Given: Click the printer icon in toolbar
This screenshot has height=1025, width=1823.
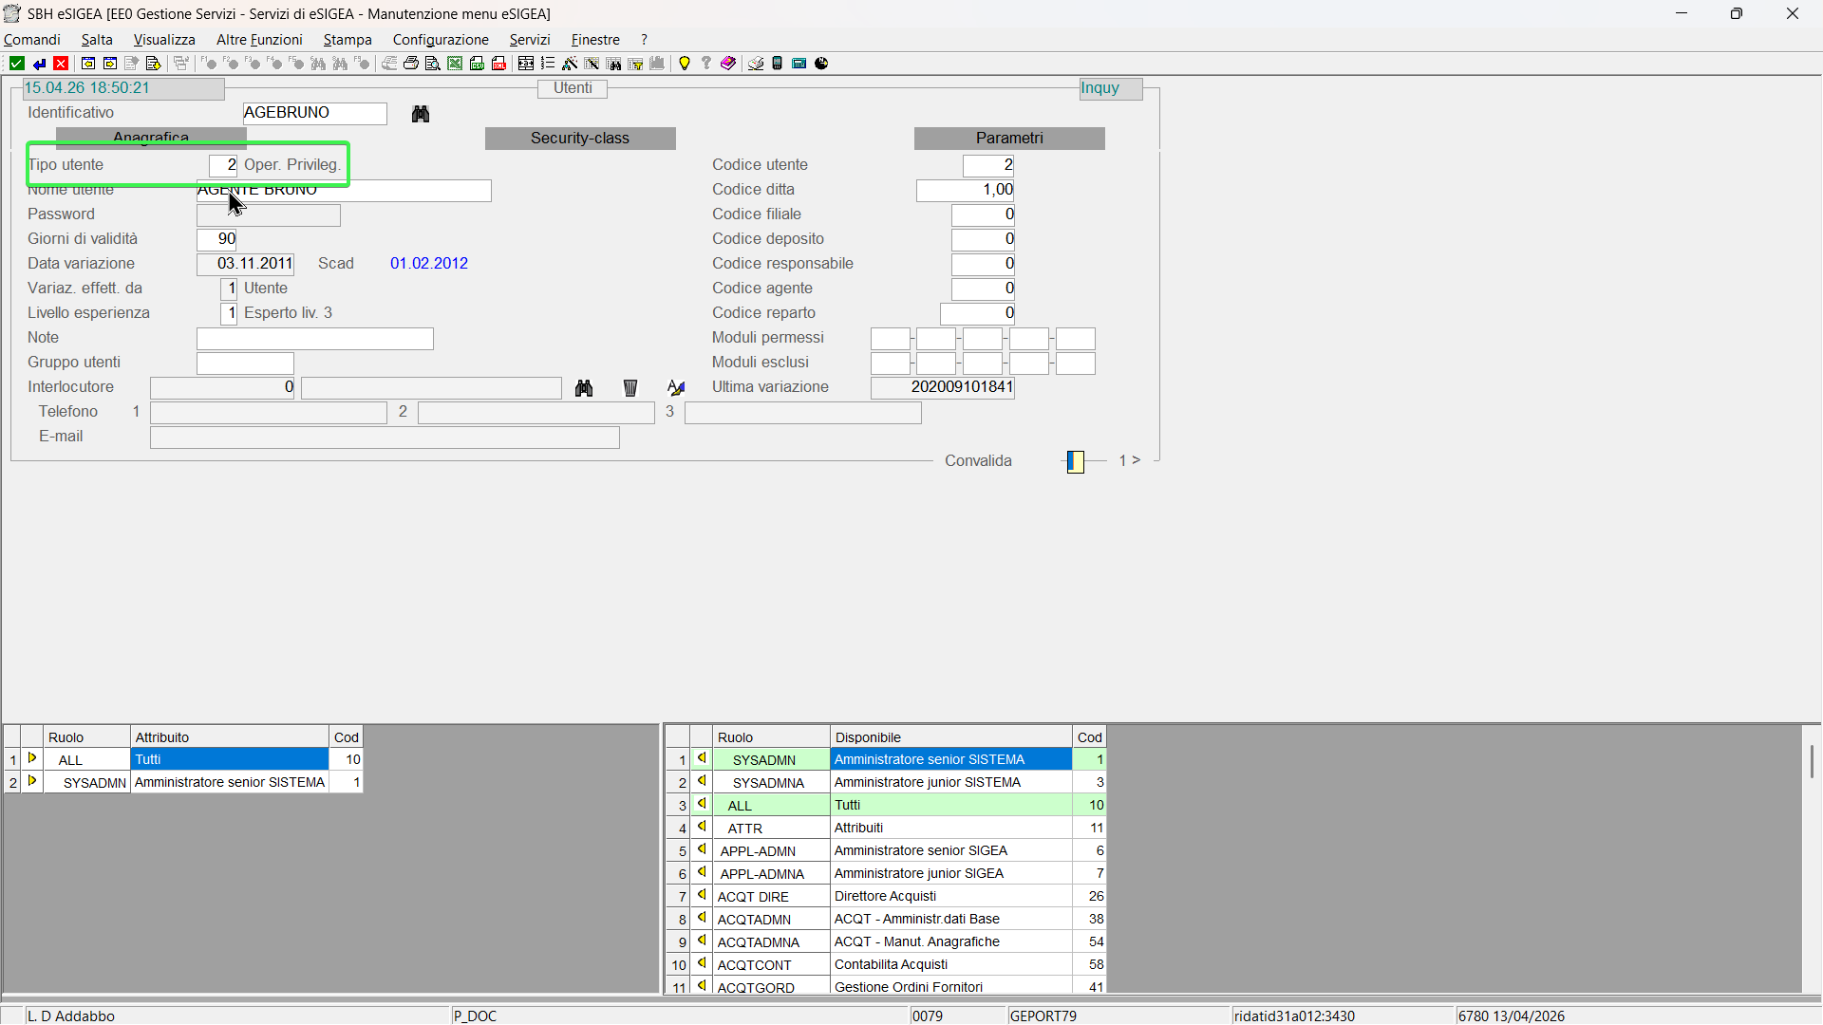Looking at the screenshot, I should [411, 64].
